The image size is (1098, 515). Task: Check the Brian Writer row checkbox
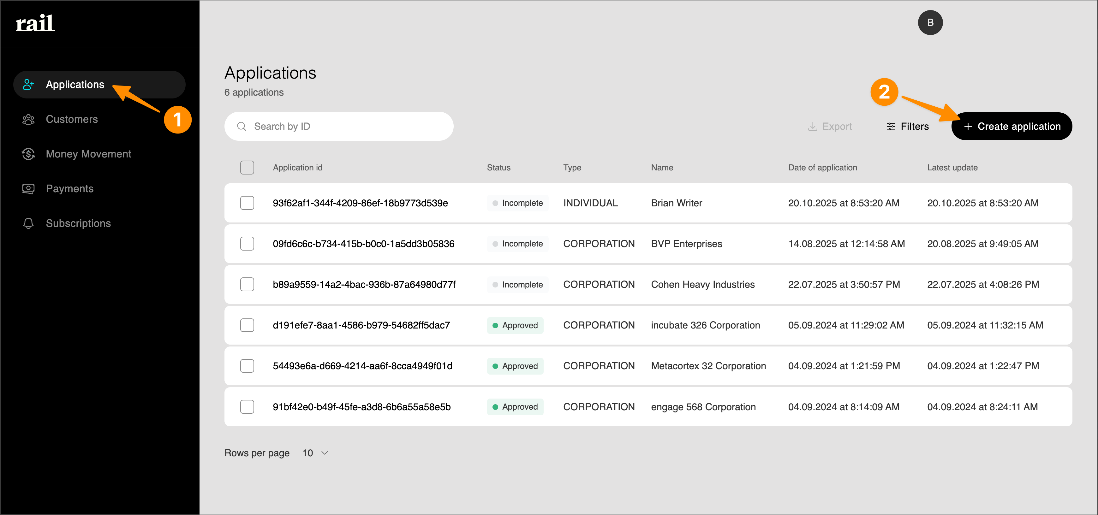coord(247,203)
